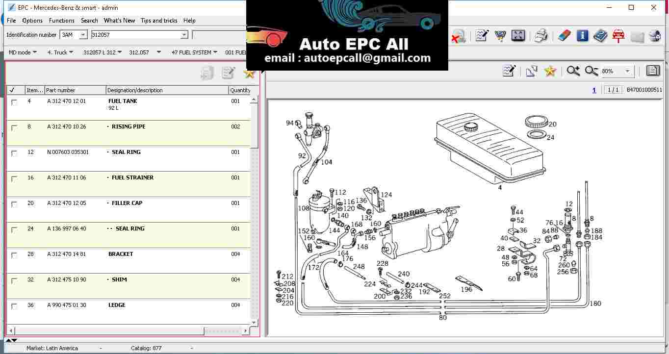Viewport: 669px width, 354px height.
Task: Open the shopping cart list icon
Action: (500, 35)
